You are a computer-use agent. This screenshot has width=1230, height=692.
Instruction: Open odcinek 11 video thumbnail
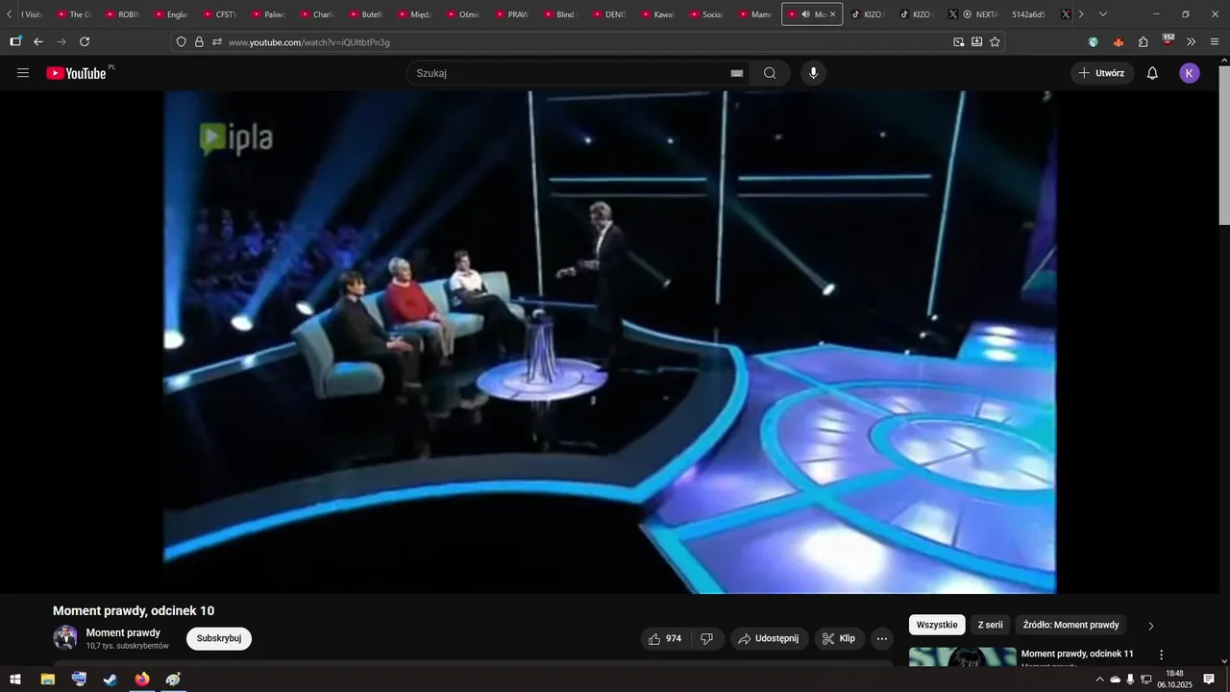pyautogui.click(x=962, y=657)
